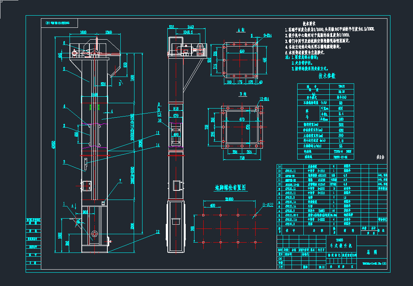Select the 1360 dimension above front view
The image size is (413, 286).
[108, 33]
